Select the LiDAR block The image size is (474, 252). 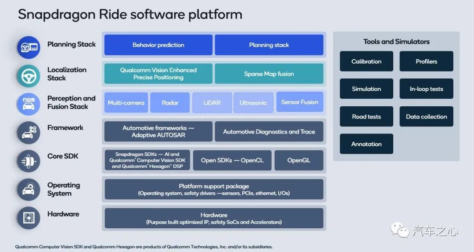pos(212,103)
